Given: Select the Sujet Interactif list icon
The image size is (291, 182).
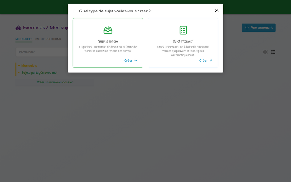Looking at the screenshot, I should click(x=183, y=30).
